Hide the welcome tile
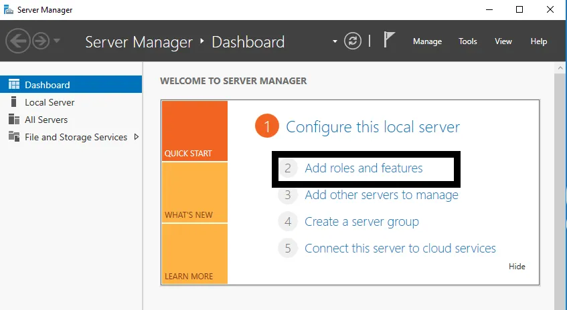The image size is (567, 310). 517,267
